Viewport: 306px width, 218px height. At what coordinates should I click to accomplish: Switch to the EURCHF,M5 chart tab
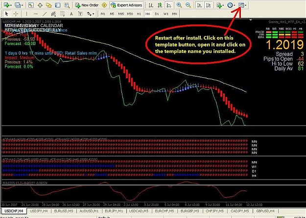(x=165, y=211)
